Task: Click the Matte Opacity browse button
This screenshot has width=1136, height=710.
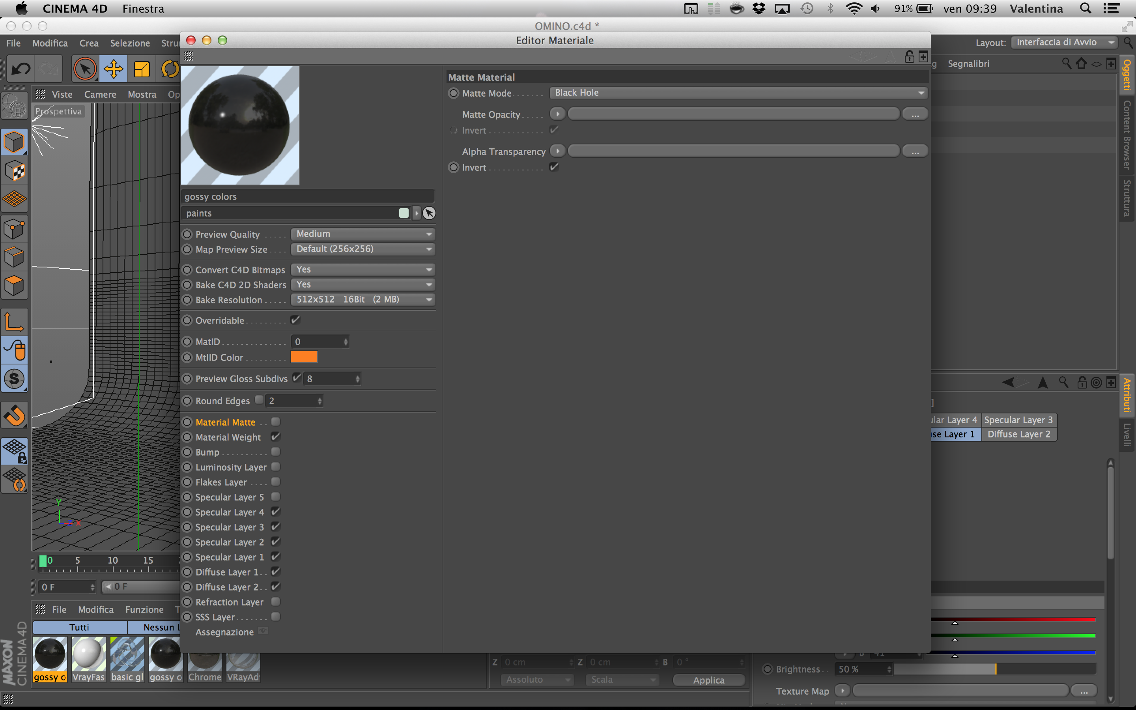Action: coord(915,114)
